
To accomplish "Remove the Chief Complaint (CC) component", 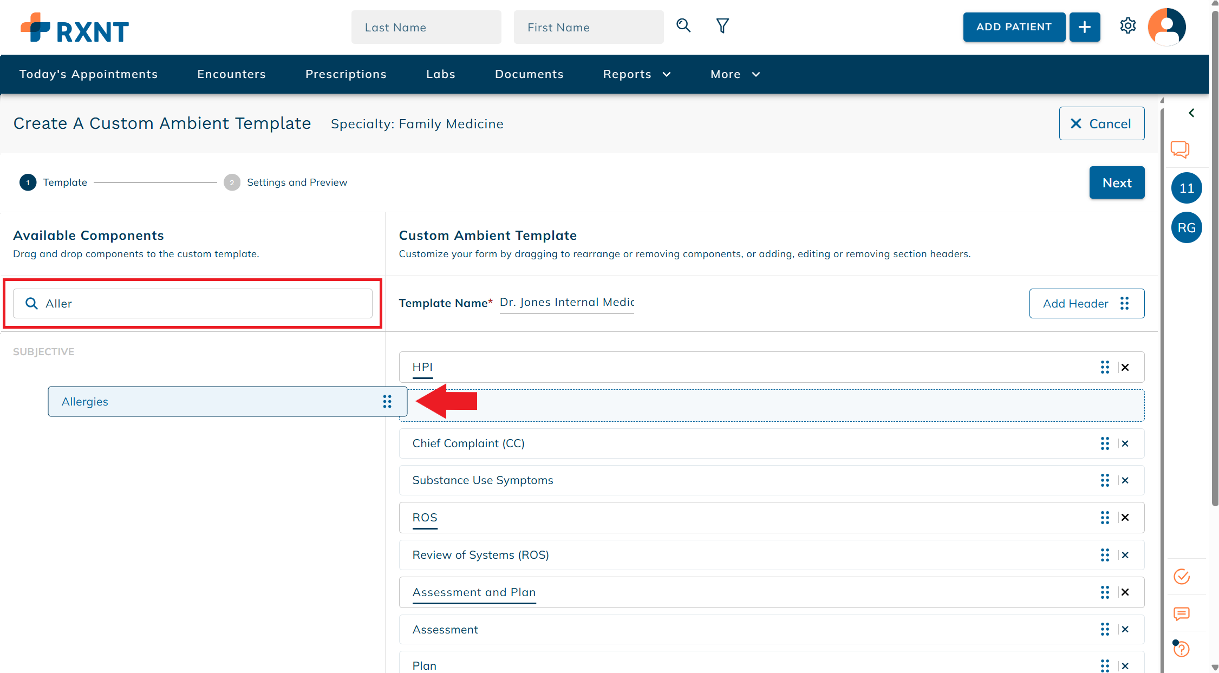I will (1125, 444).
